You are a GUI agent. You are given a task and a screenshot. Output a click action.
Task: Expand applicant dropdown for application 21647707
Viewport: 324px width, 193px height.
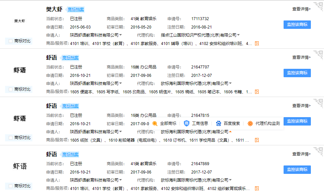[121, 84]
